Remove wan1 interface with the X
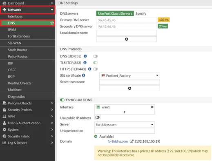This screenshot has width=212, height=161. tap(152, 107)
